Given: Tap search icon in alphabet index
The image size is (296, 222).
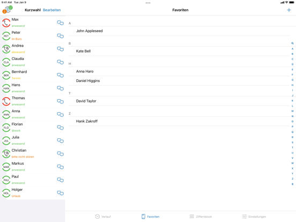Looking at the screenshot, I should pos(292,43).
